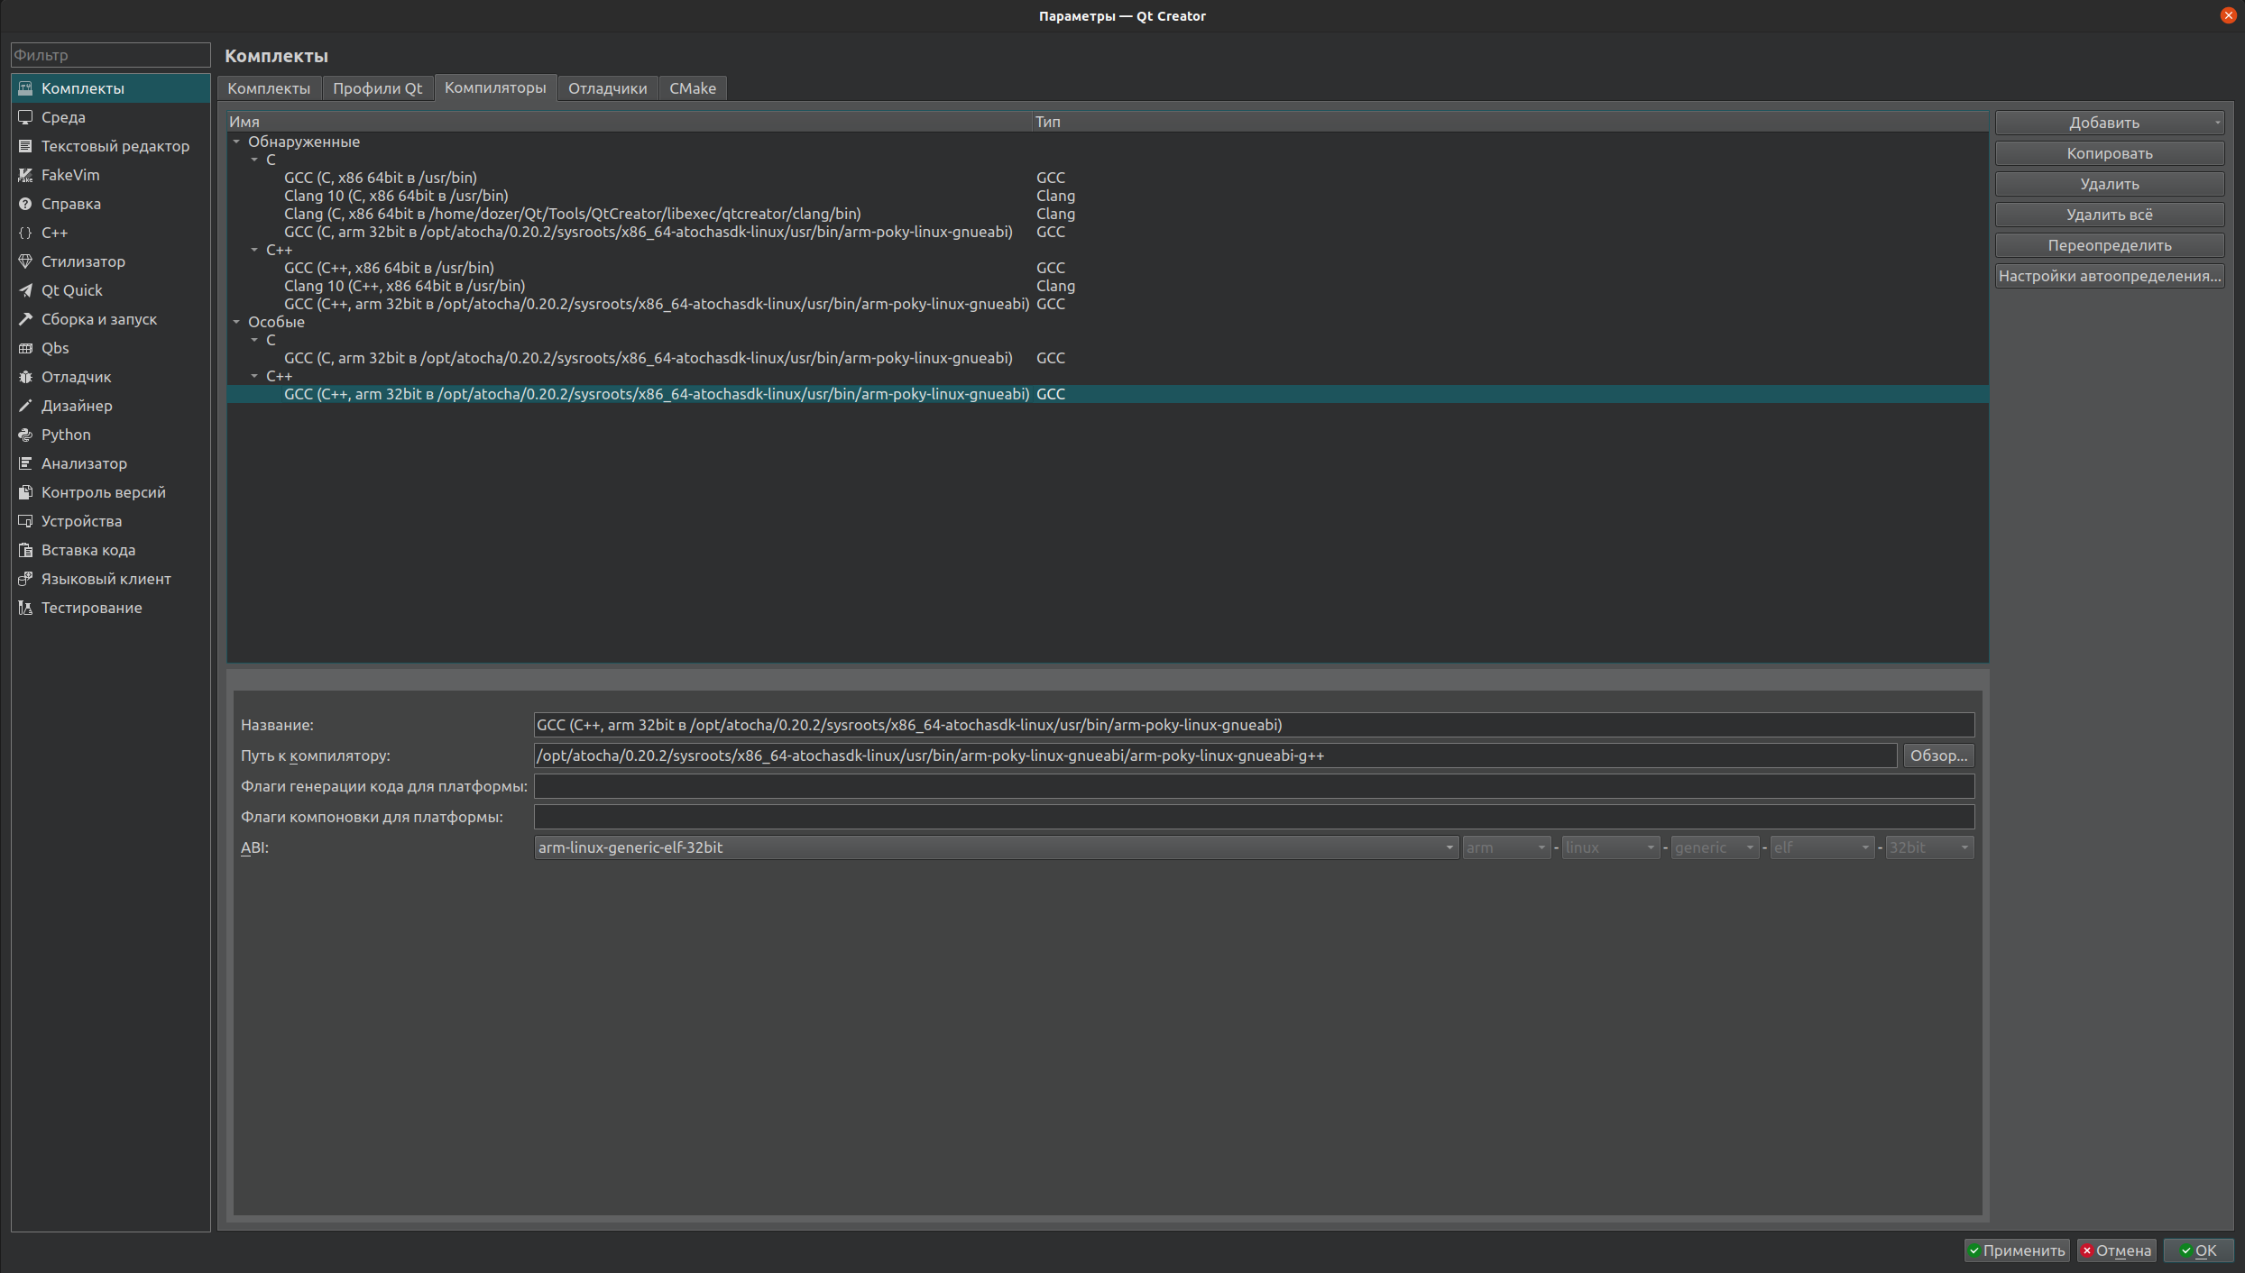The image size is (2245, 1273).
Task: Open the Тестирование flask icon
Action: tap(25, 608)
